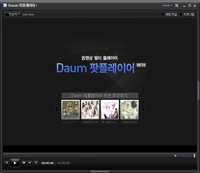Adjust the volume slider
Viewport: 200px width, 173px height.
click(x=187, y=156)
